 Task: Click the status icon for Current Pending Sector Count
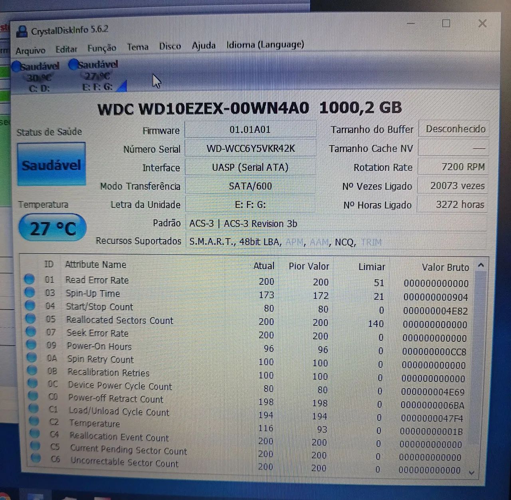click(x=36, y=446)
